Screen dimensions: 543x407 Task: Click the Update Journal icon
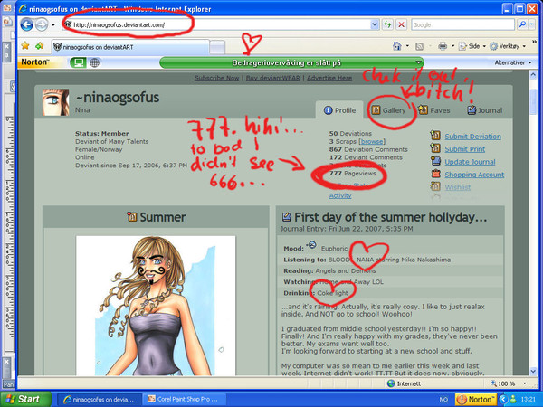pyautogui.click(x=435, y=161)
